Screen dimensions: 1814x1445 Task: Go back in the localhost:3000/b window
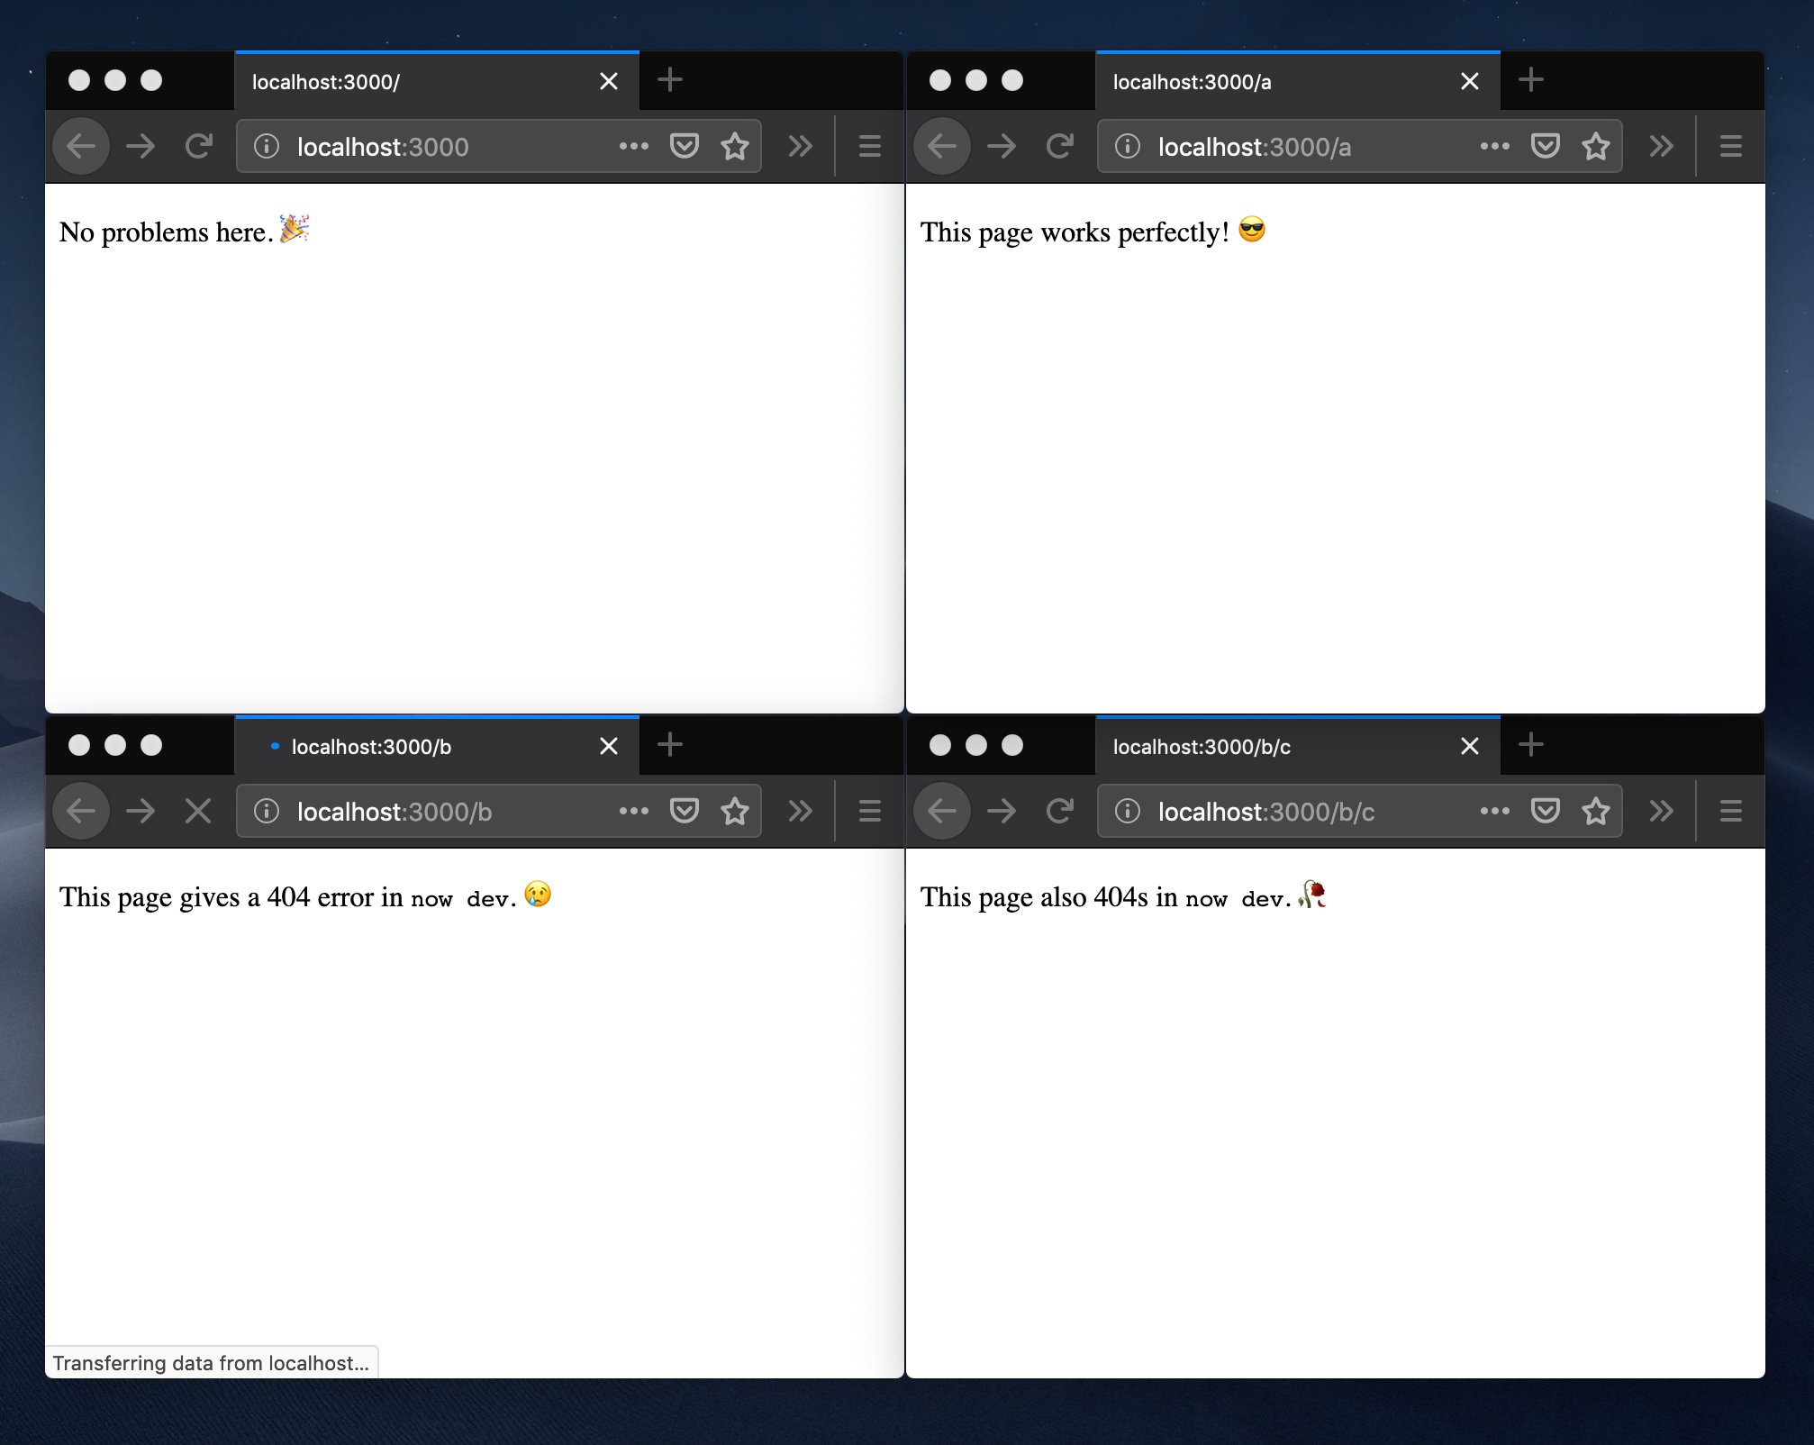80,811
